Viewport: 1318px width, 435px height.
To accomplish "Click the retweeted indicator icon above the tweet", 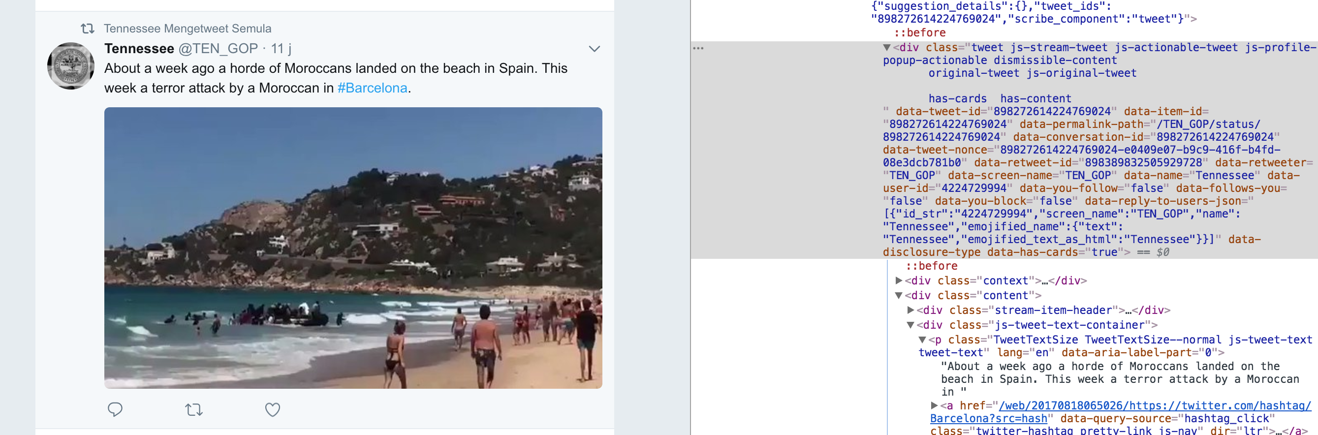I will coord(88,29).
